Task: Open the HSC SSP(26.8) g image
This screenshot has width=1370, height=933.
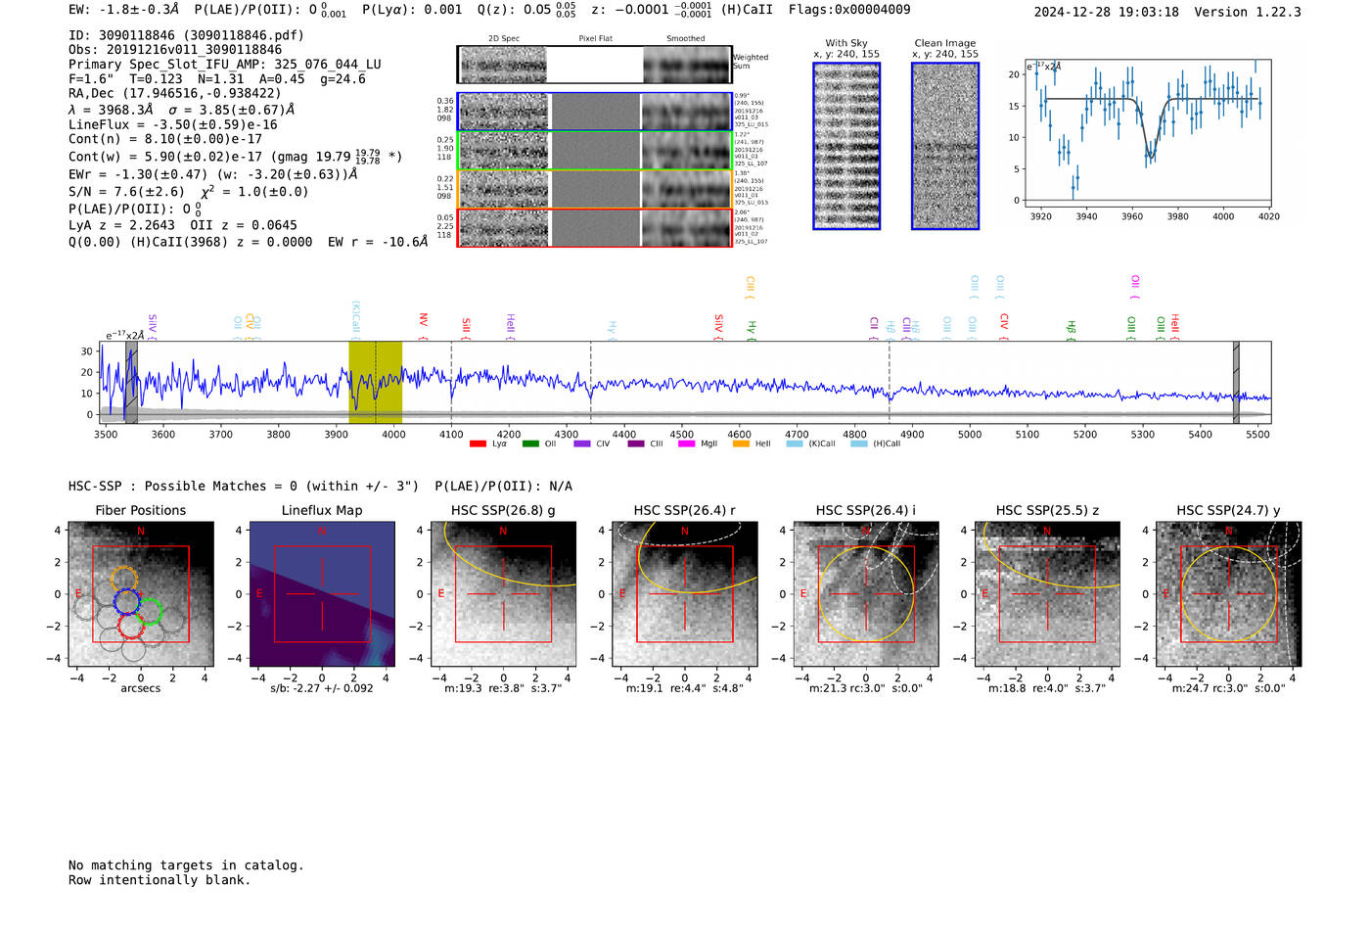Action: point(503,594)
